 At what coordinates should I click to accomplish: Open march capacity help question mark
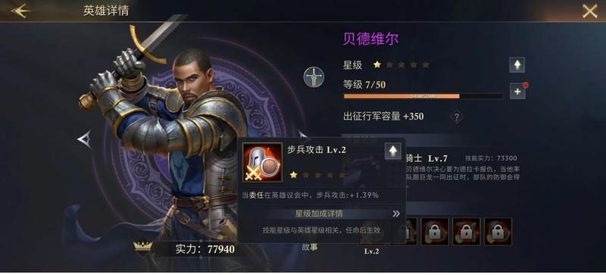click(457, 117)
